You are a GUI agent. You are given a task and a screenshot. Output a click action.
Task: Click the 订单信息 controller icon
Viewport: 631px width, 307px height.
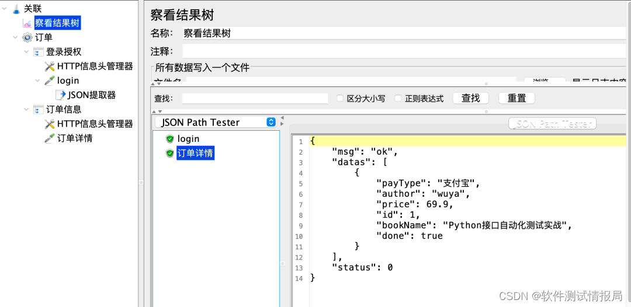[39, 109]
